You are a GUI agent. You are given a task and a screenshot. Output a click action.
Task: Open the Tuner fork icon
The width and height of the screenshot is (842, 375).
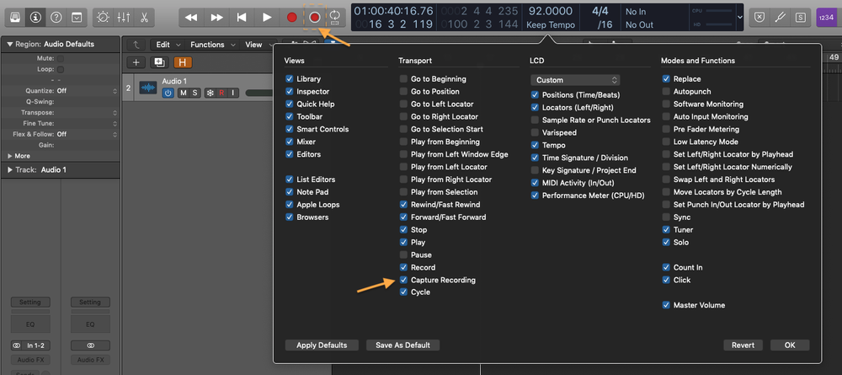780,17
